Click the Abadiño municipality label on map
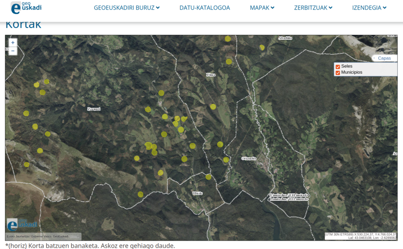Screen dimensions: 403x249 coord(285,38)
